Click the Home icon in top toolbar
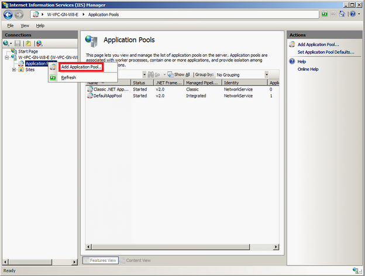Image resolution: width=365 pixels, height=276 pixels. [342, 14]
